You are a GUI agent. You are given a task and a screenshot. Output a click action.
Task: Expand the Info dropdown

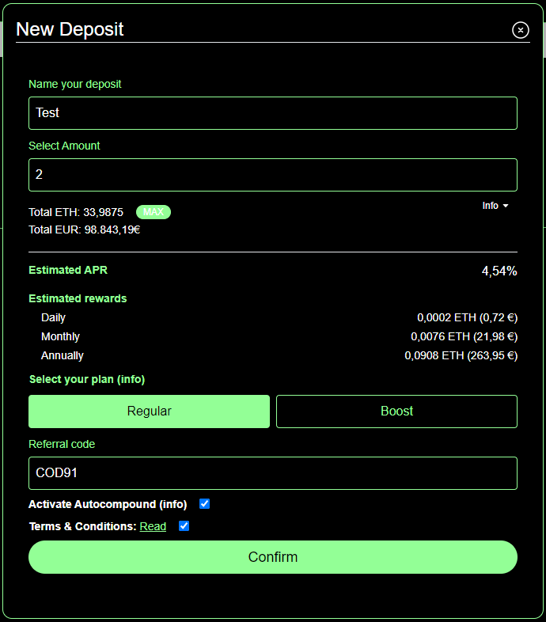tap(495, 206)
